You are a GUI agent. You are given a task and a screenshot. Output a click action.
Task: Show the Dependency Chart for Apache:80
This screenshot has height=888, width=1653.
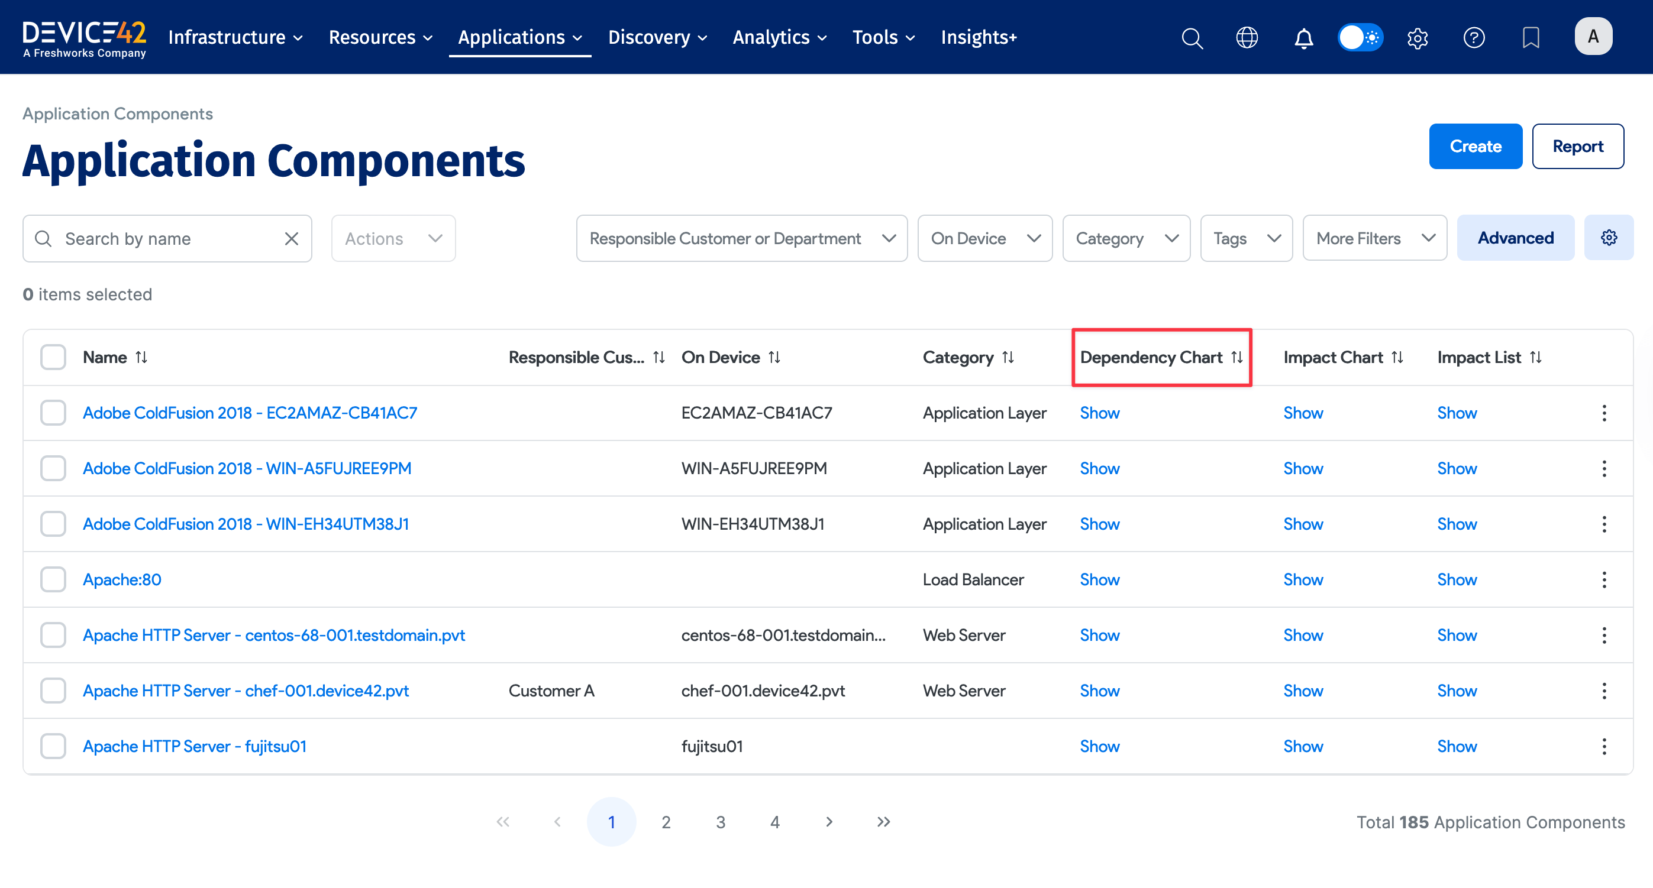point(1099,579)
